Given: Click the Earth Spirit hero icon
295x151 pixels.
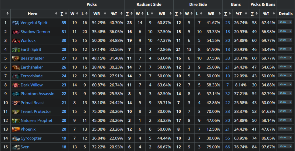Looking at the screenshot, I should [x=16, y=49].
